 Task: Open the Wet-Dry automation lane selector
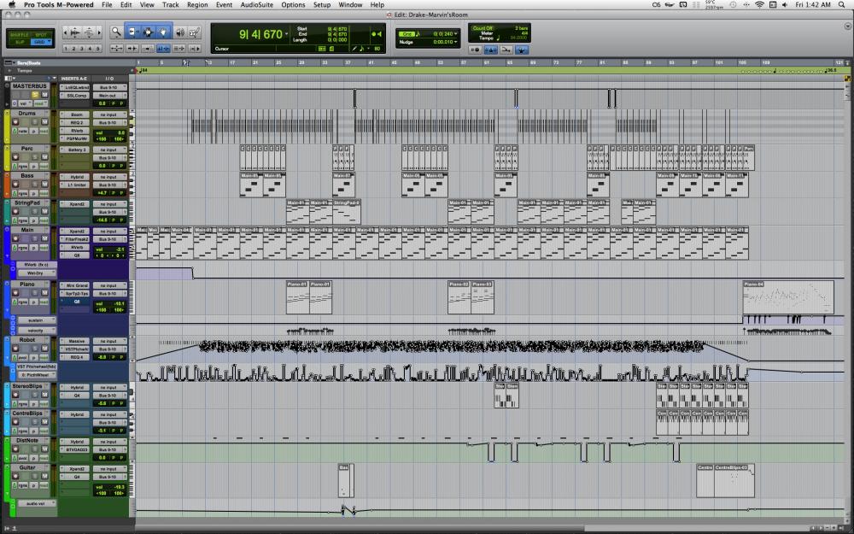[34, 273]
